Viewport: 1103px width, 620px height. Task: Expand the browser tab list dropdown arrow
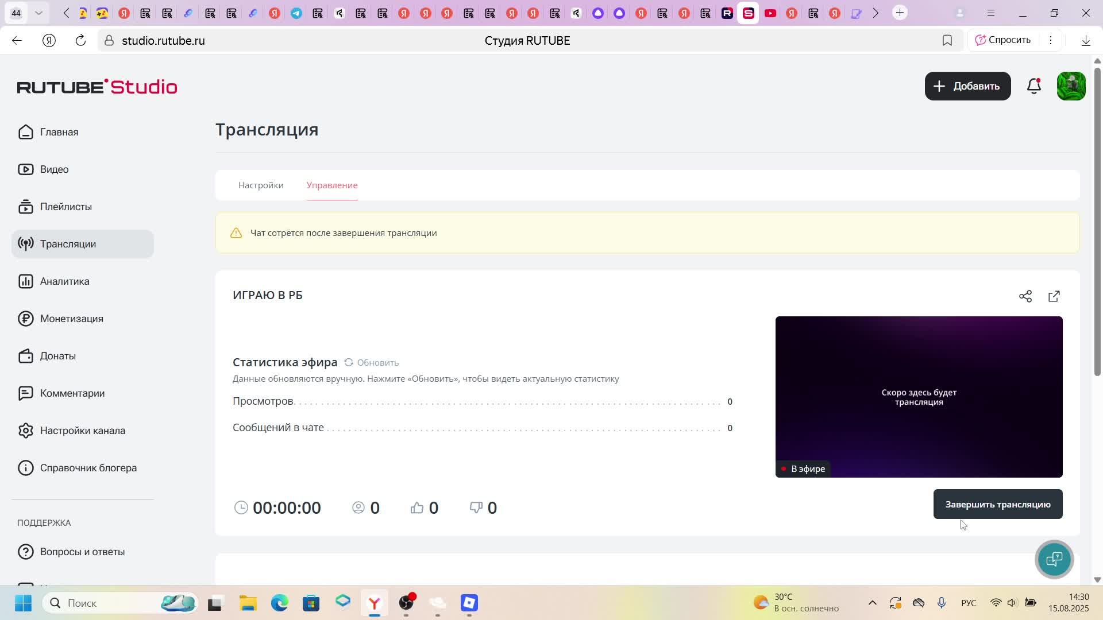pyautogui.click(x=38, y=13)
